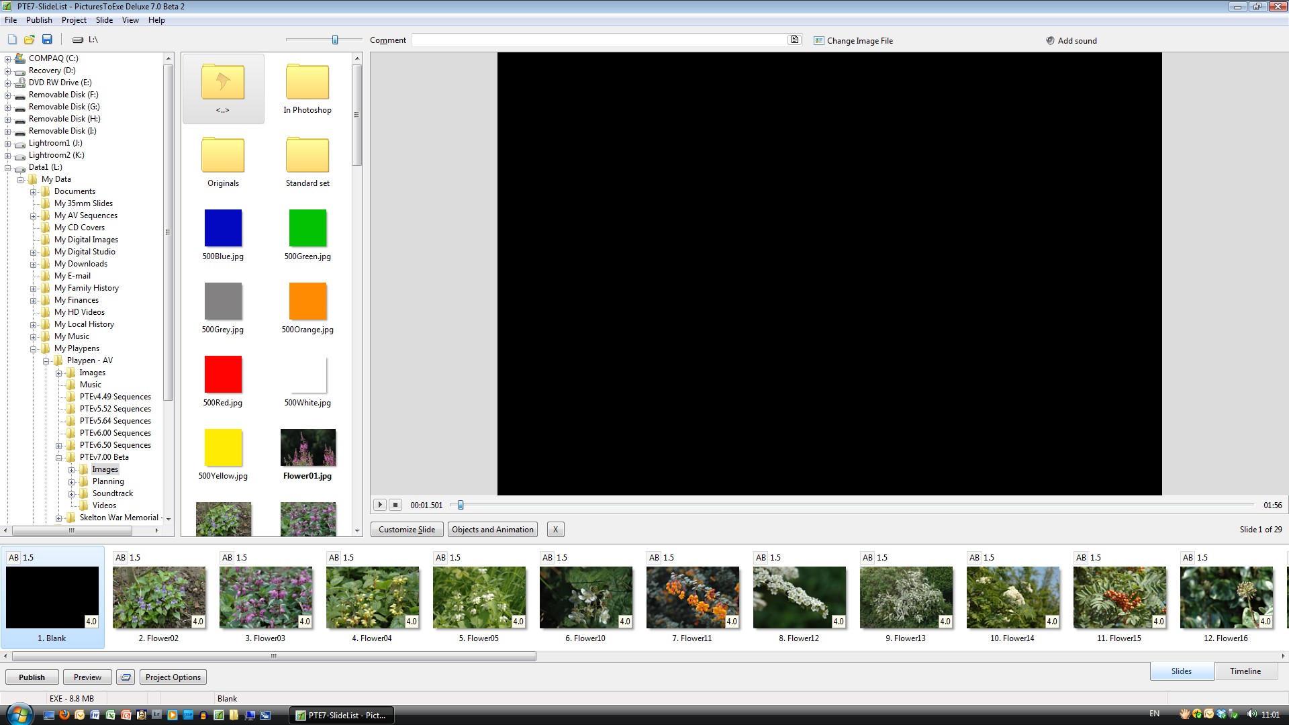Play the slideshow preview
The height and width of the screenshot is (725, 1289).
(379, 505)
